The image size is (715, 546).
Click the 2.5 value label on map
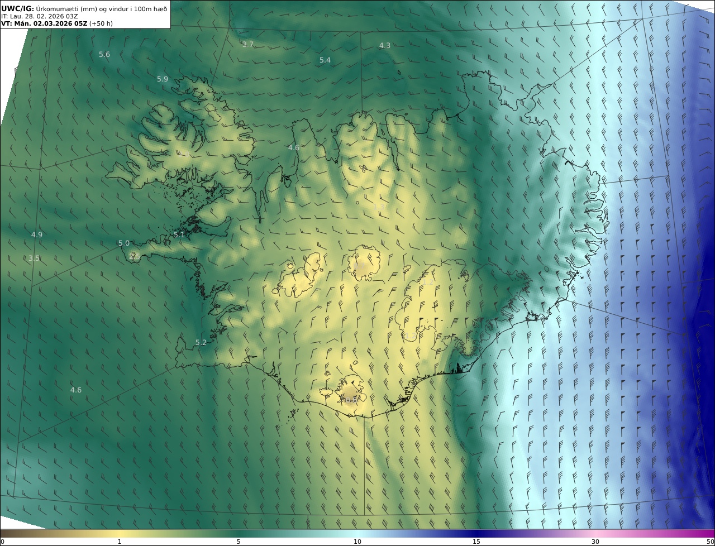coord(135,256)
